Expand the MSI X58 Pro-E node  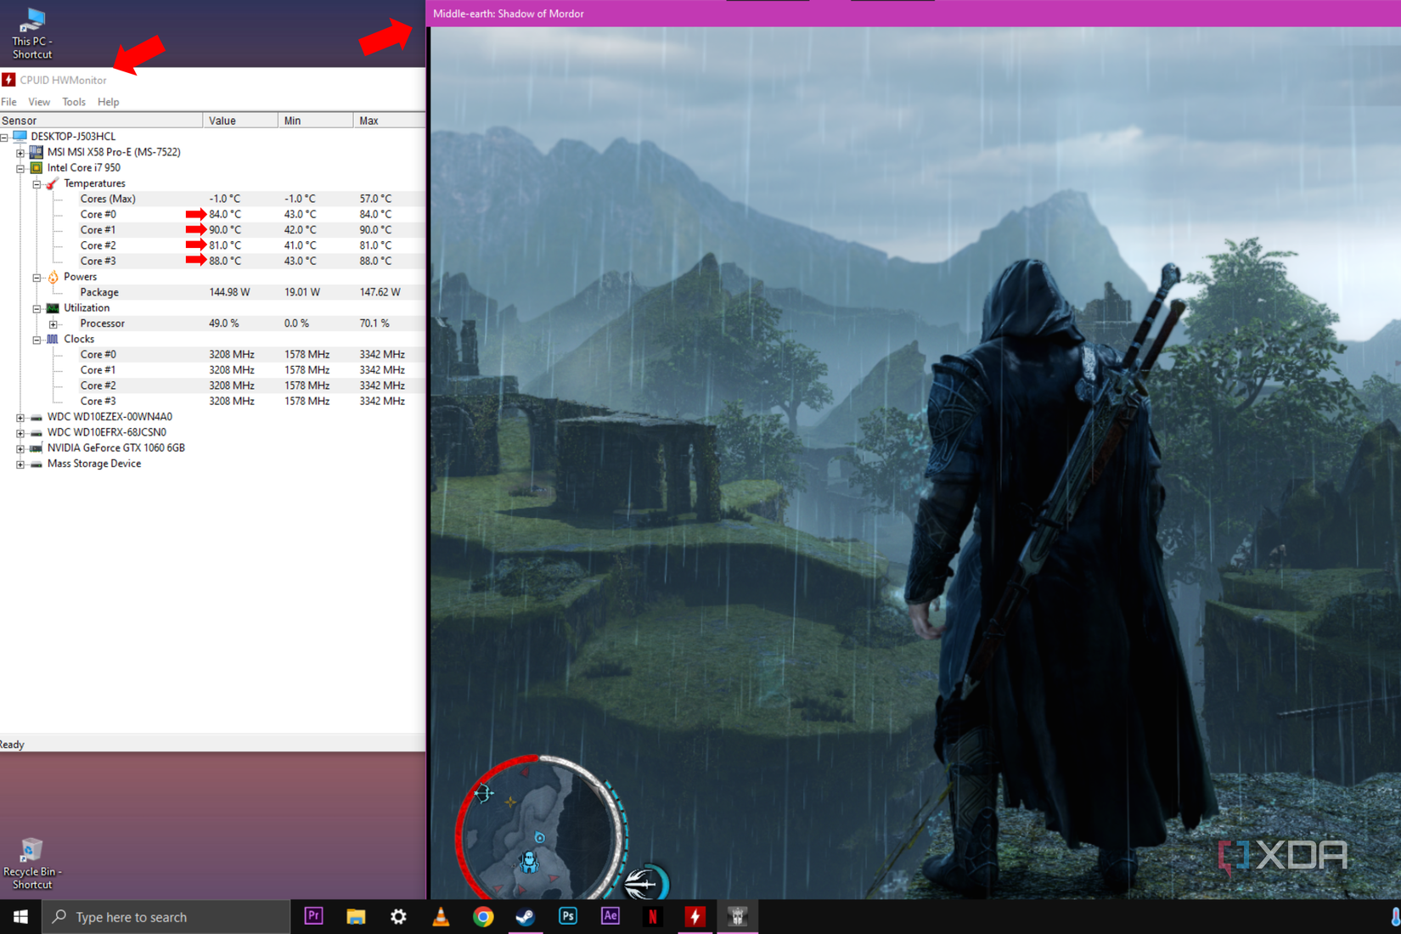(20, 153)
